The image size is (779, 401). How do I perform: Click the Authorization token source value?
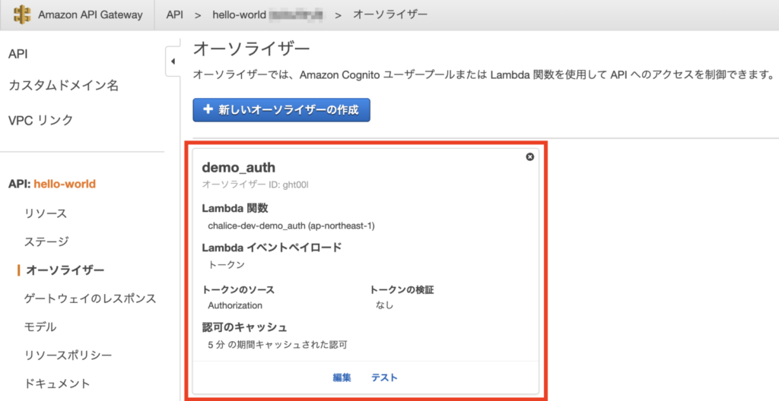point(235,305)
